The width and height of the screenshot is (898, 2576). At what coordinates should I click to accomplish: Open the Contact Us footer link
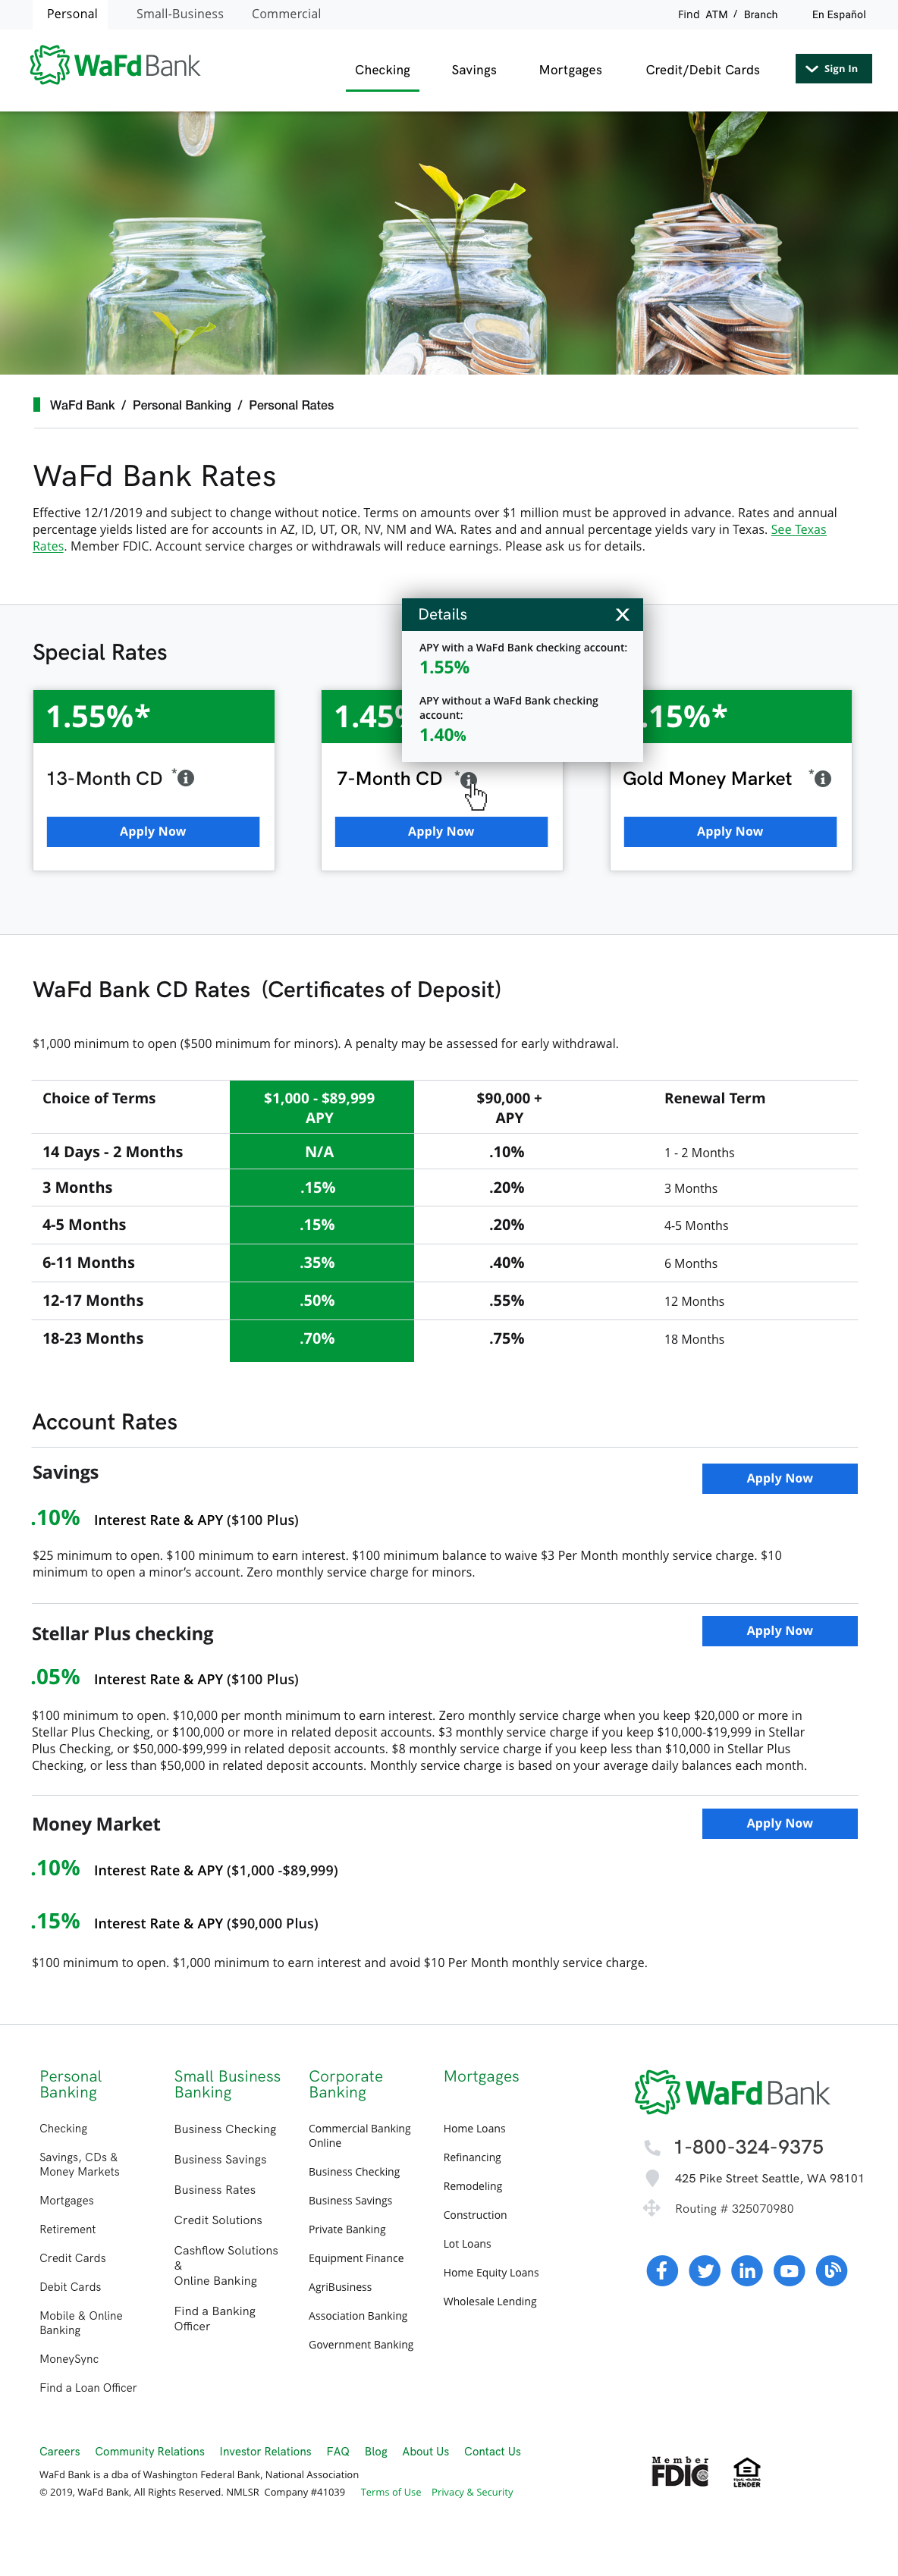[x=492, y=2451]
